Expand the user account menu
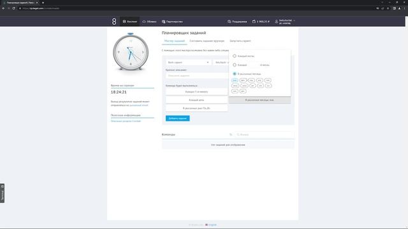Screen dimensions: 408x229 click(285, 22)
